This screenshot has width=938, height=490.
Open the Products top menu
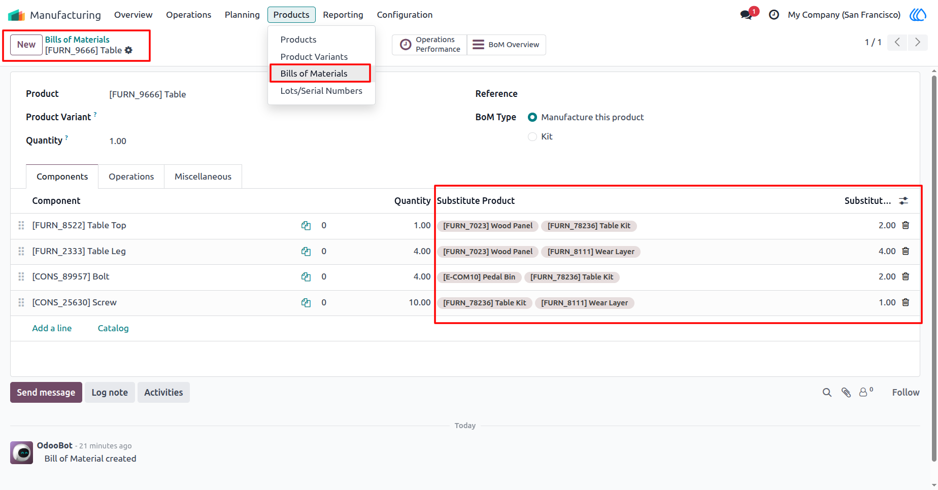click(x=291, y=15)
